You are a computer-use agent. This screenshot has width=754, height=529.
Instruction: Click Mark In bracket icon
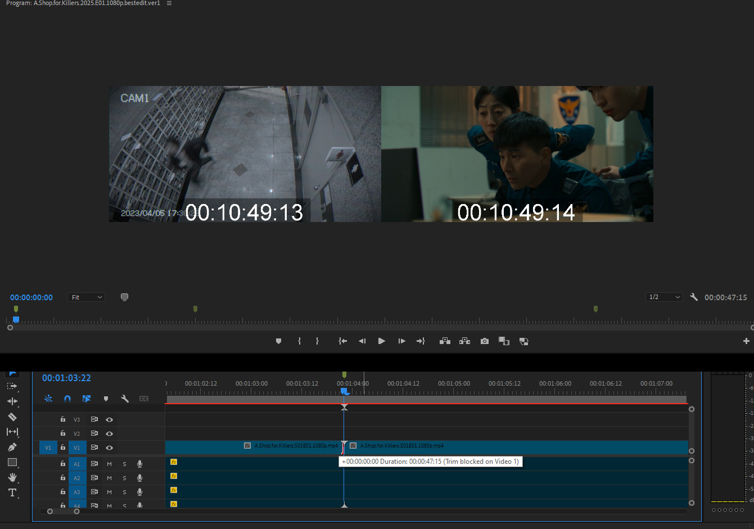coord(299,341)
